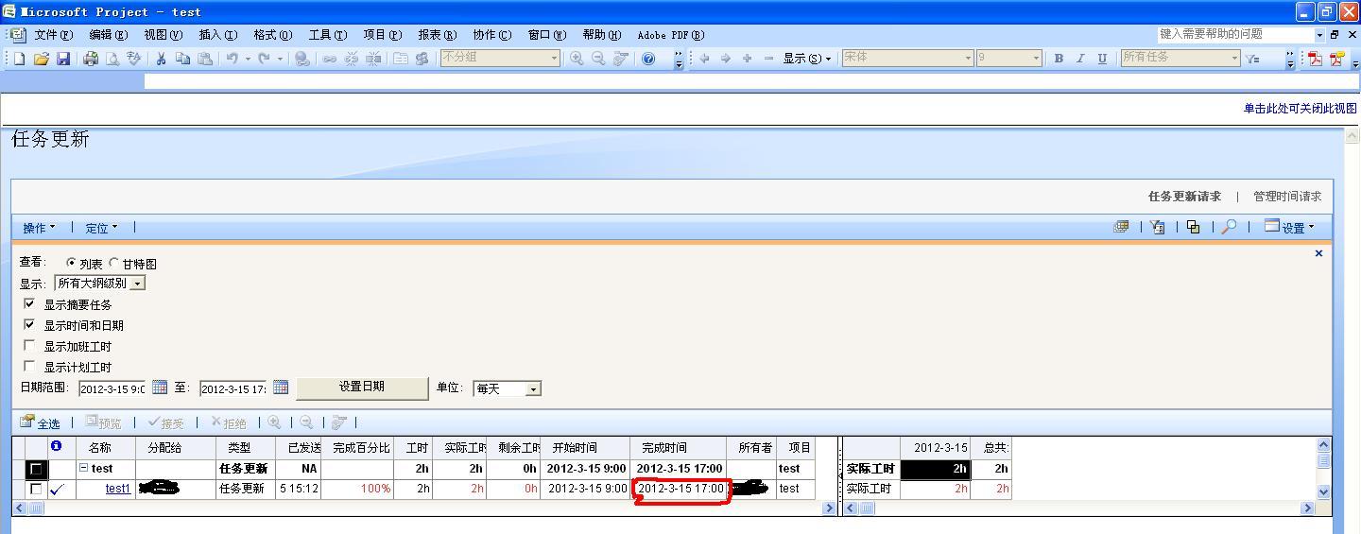Enable the 显示加班工时 checkbox

29,346
